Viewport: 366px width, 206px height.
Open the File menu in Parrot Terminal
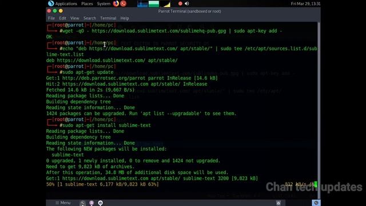point(51,18)
